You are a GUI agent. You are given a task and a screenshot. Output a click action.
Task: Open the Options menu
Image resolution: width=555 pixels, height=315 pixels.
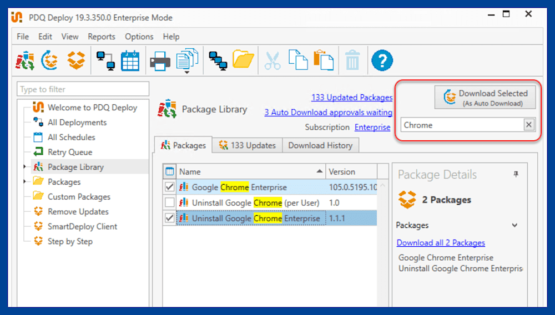[x=139, y=37]
